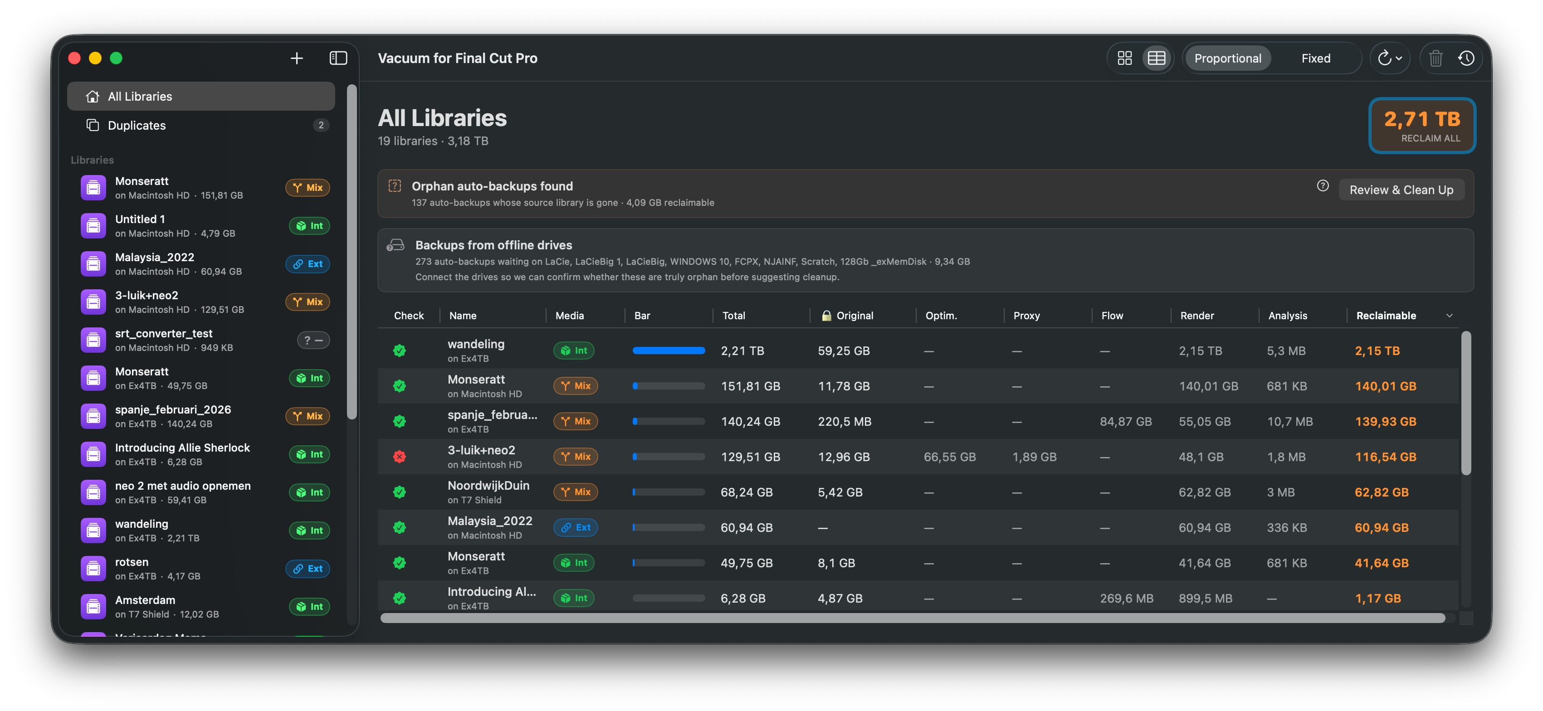
Task: Click the orphan auto-backups warning icon
Action: (395, 186)
